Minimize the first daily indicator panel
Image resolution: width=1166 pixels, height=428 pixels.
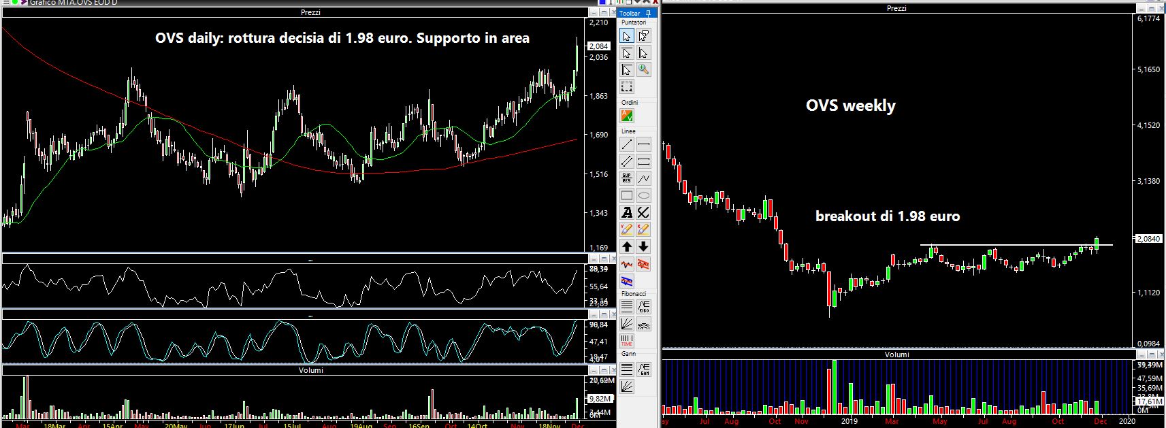point(593,259)
